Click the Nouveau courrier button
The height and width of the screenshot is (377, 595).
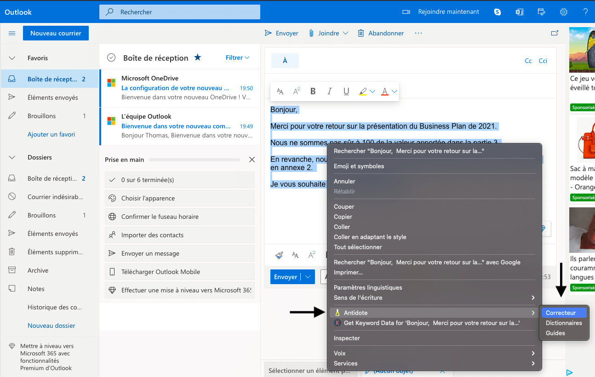coord(56,33)
